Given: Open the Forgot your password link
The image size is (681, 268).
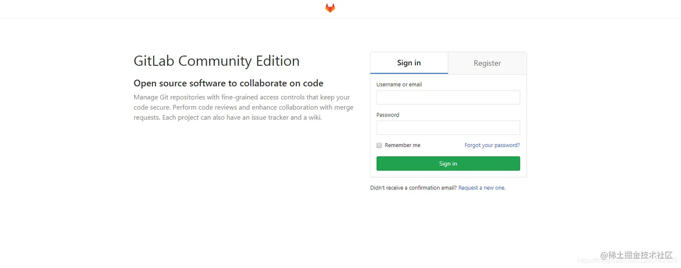Looking at the screenshot, I should point(492,145).
